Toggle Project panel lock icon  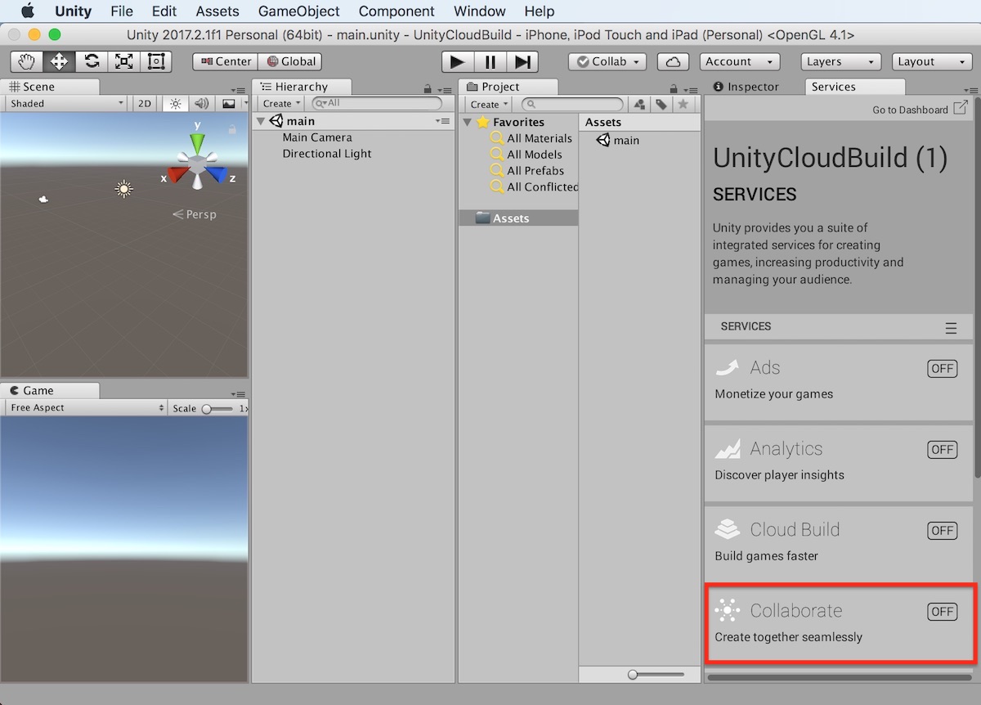tap(674, 88)
